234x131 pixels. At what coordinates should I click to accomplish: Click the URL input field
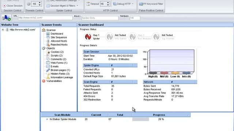point(45,18)
